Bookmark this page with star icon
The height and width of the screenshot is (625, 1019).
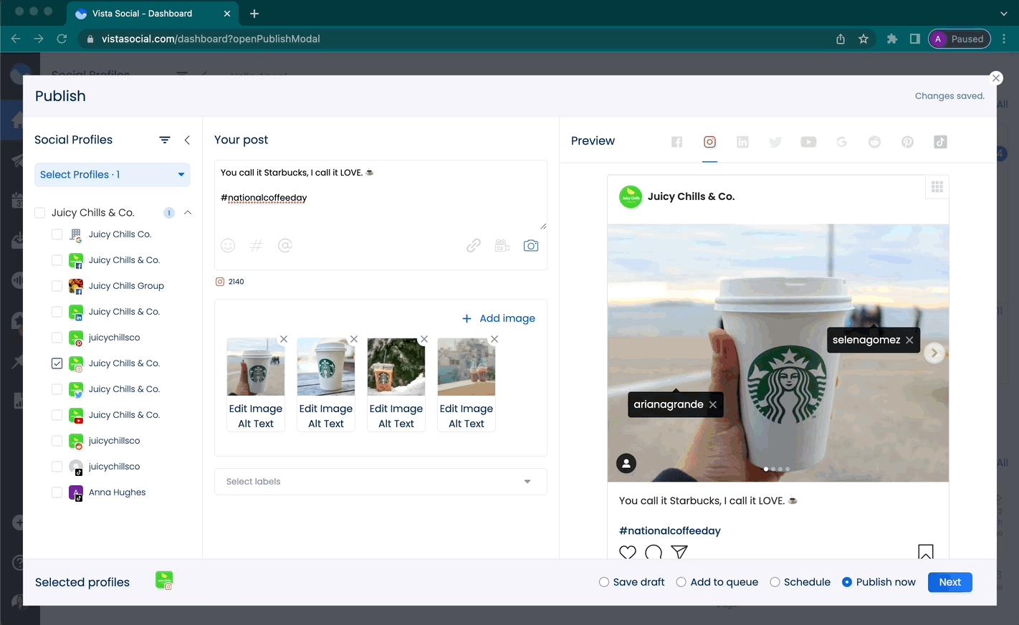[x=863, y=39]
